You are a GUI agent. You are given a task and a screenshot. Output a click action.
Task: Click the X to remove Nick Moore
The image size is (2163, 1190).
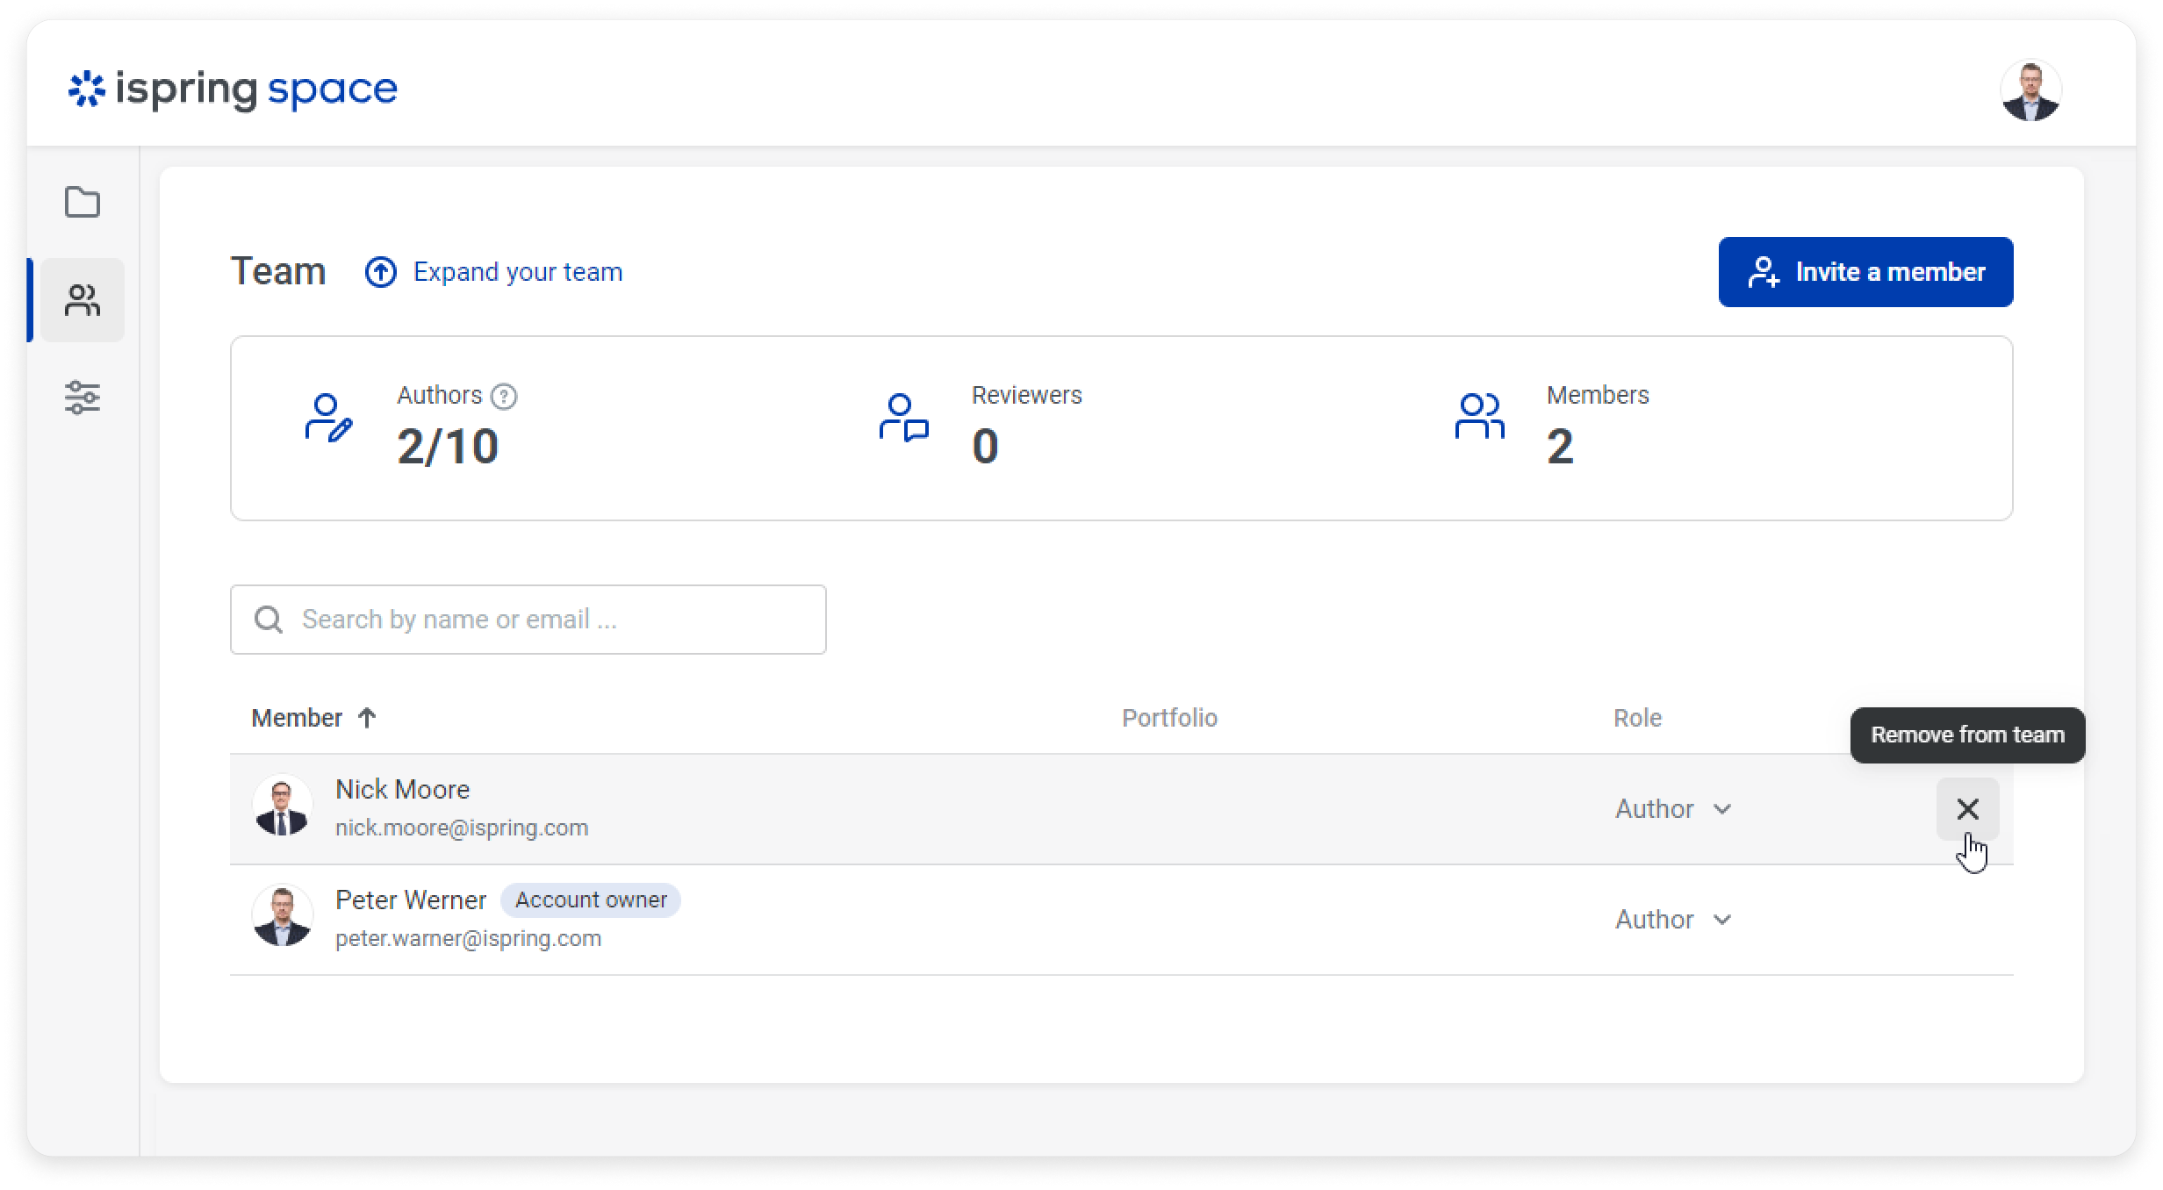point(1967,808)
